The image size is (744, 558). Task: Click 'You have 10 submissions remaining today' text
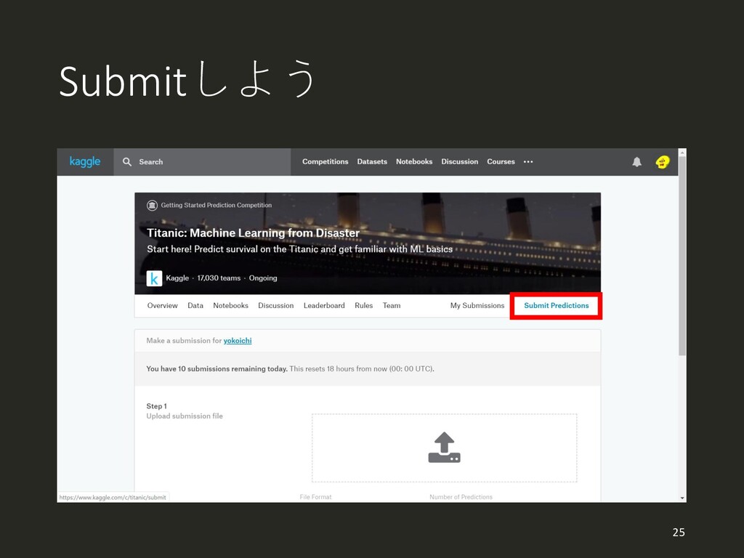coord(217,368)
